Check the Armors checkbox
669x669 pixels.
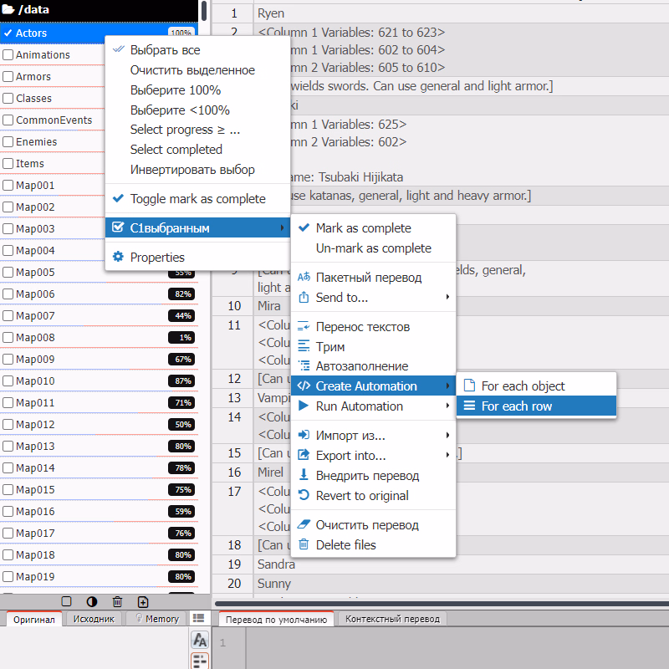pos(8,76)
